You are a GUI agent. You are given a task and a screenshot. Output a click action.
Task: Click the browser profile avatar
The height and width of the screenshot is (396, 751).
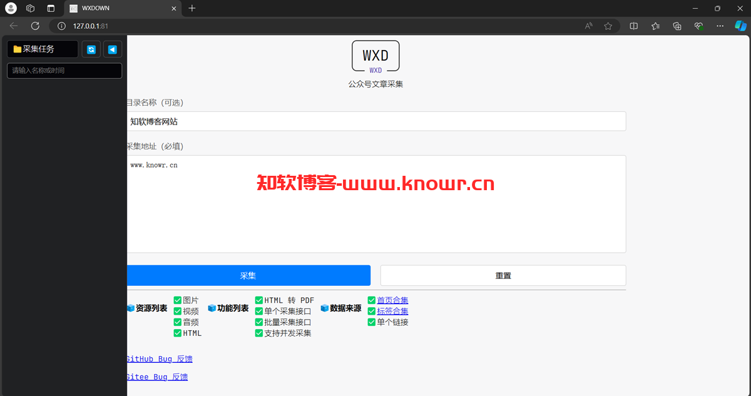tap(11, 8)
